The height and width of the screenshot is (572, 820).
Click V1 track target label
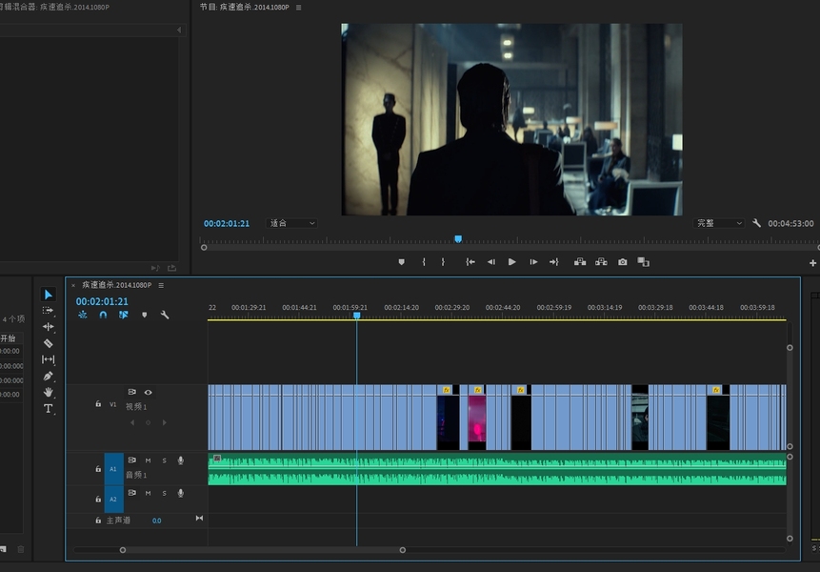pyautogui.click(x=113, y=404)
